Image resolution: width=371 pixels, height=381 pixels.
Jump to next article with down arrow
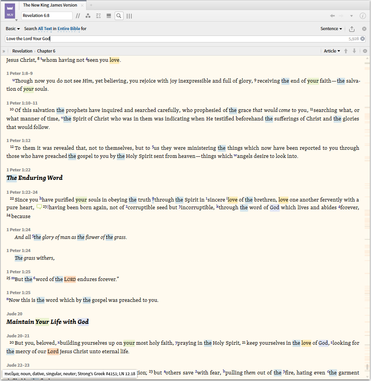(354, 51)
